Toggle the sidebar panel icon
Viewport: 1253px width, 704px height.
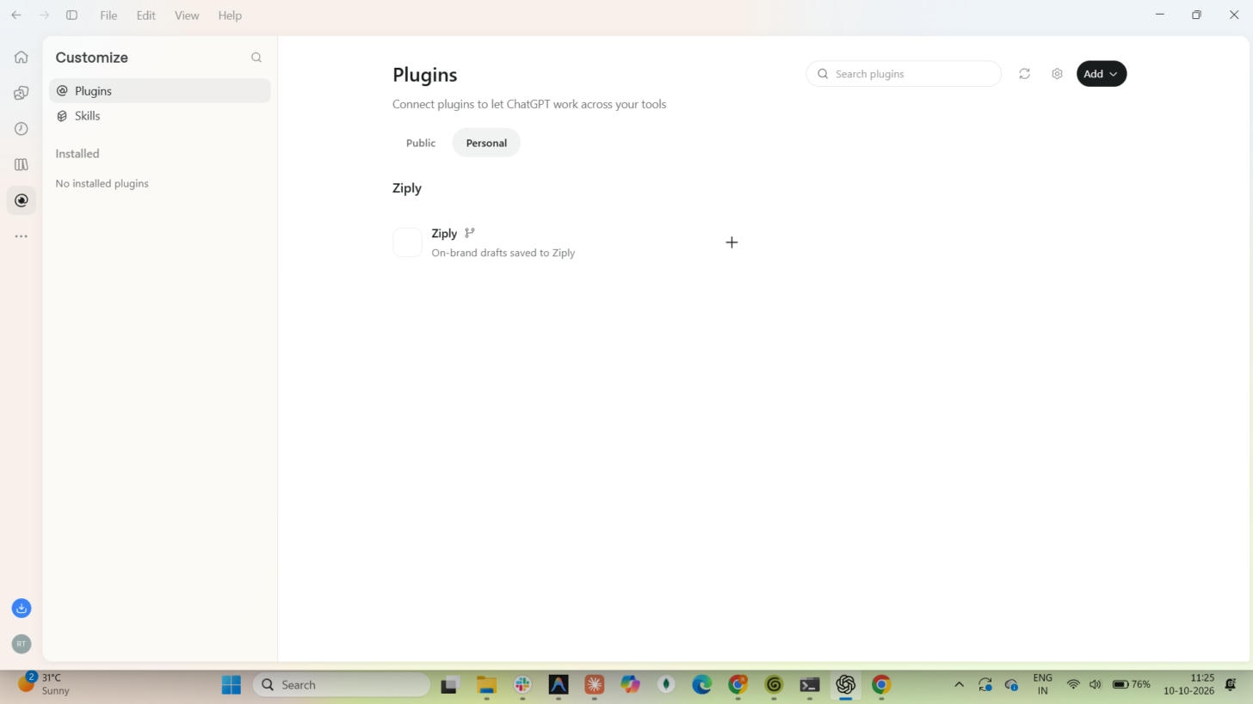pyautogui.click(x=72, y=15)
